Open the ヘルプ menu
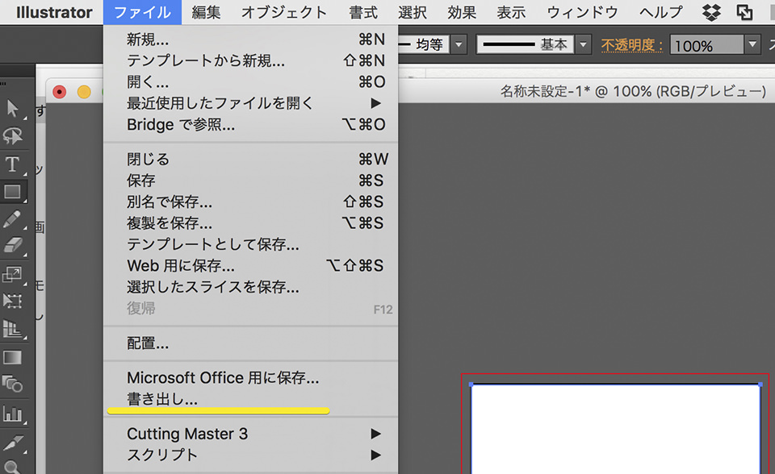The width and height of the screenshot is (775, 474). tap(661, 12)
